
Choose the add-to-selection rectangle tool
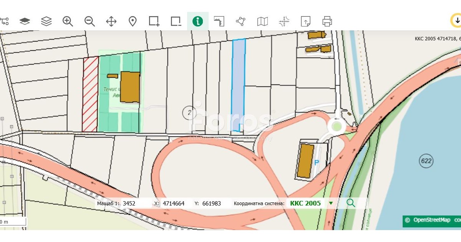click(154, 21)
